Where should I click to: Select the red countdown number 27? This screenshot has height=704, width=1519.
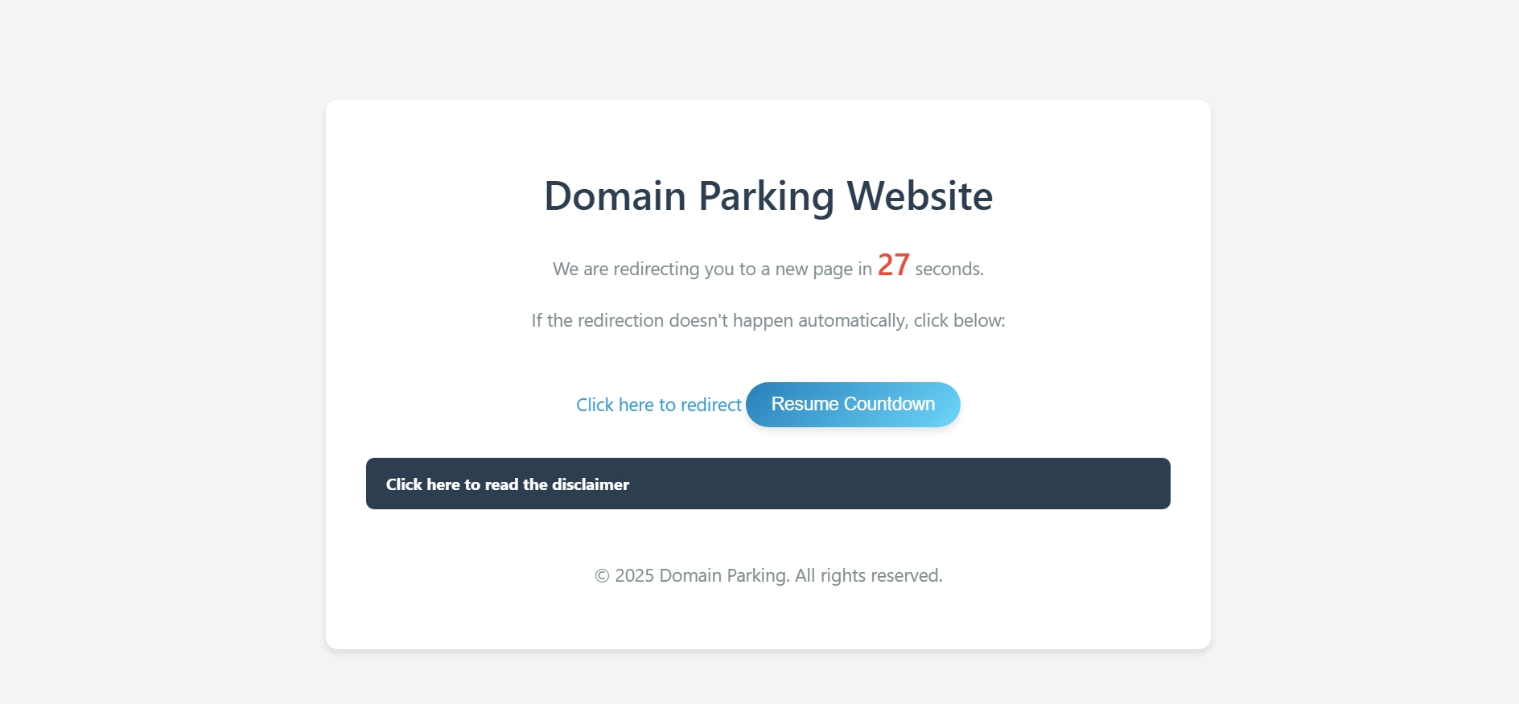[893, 265]
